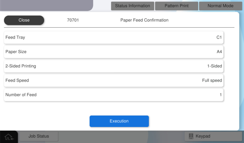Toggle the 1-Sided value
244x143 pixels.
(x=214, y=66)
